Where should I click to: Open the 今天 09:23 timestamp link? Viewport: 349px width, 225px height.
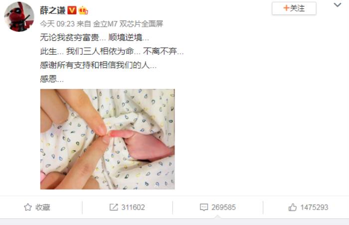coord(57,23)
